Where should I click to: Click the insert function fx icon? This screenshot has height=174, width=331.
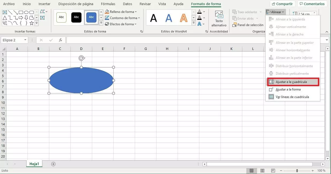click(61, 40)
